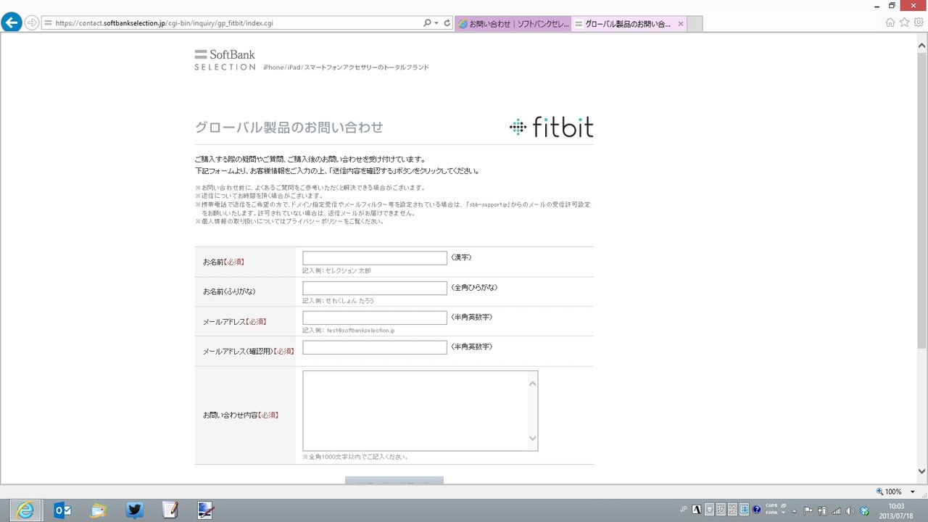
Task: Open a new blank browser tab
Action: click(695, 24)
